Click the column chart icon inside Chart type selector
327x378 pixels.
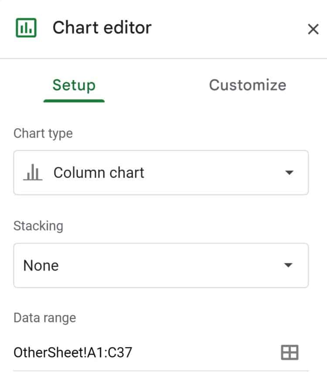pos(34,172)
